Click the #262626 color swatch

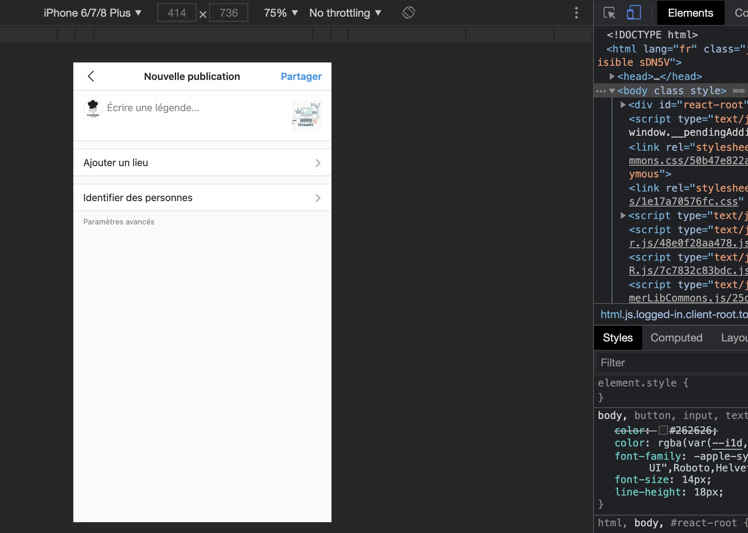663,430
